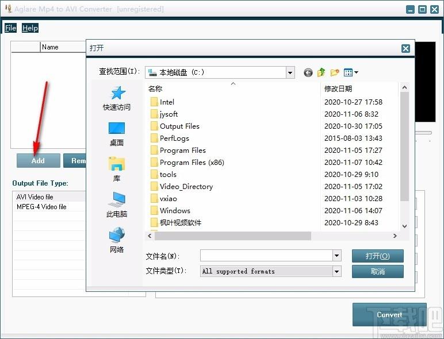The width and height of the screenshot is (444, 339).
Task: Close the Open (打开) dialog
Action: (x=405, y=48)
